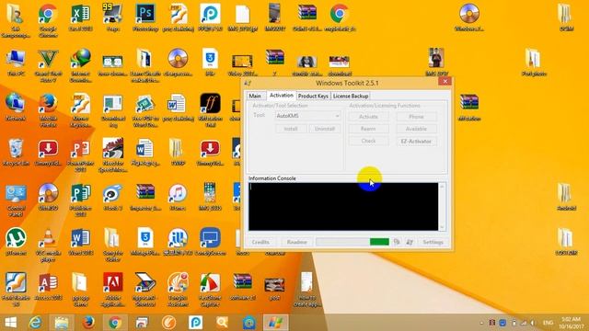Select the Need for Speed desktop shortcut
The height and width of the screenshot is (331, 589).
coord(112,155)
